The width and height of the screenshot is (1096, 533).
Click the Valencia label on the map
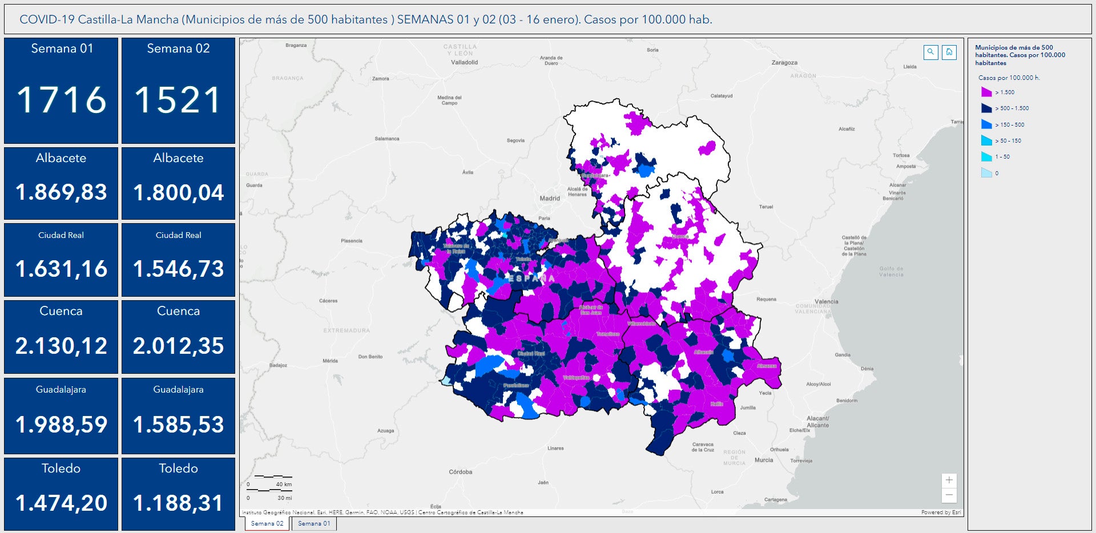[x=827, y=301]
